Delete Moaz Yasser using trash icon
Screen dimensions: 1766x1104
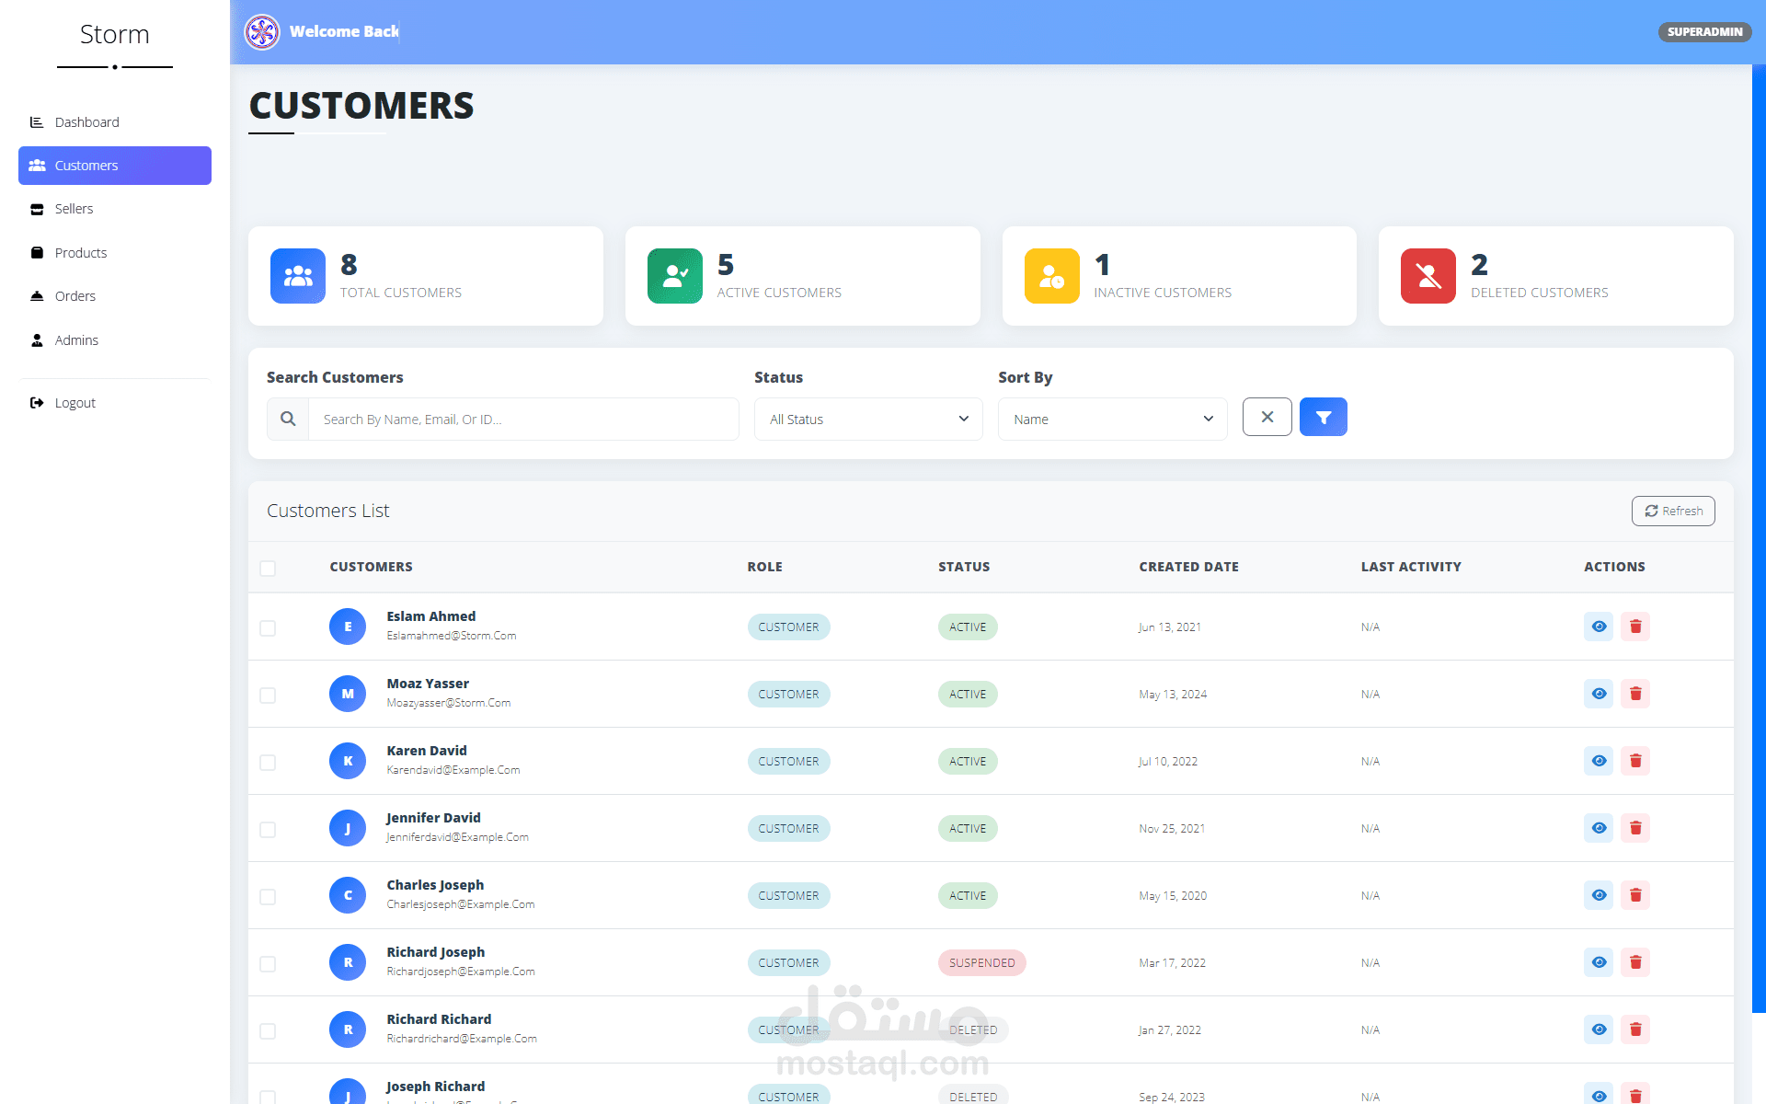[x=1634, y=694]
